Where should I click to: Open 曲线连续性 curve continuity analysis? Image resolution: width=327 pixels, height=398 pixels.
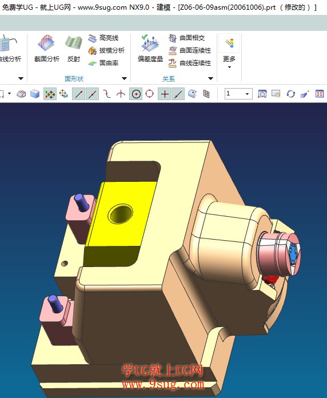[189, 63]
